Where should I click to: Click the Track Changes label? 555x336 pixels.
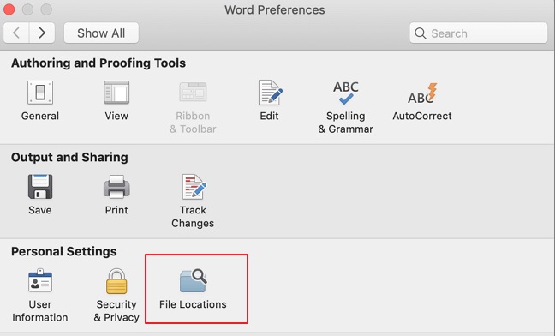point(193,217)
